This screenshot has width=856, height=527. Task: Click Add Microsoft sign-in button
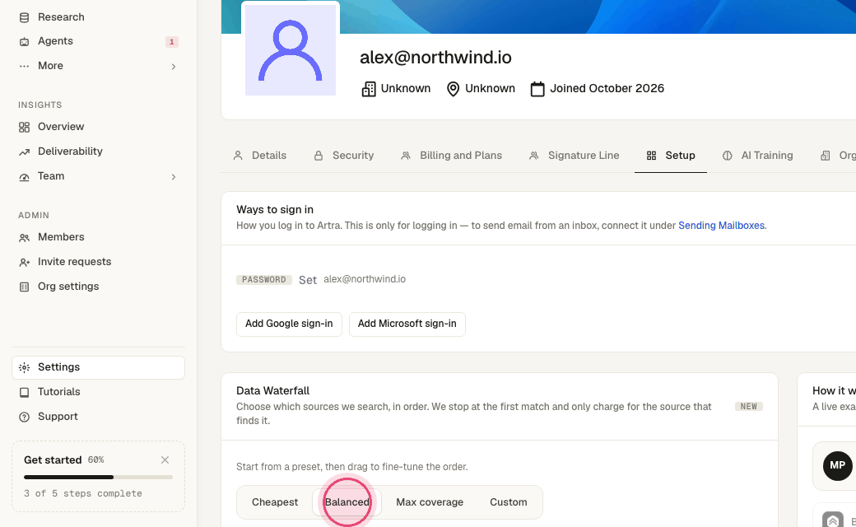point(407,324)
